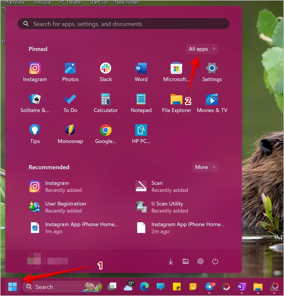
Task: Open the Settings gear in the Start footer
Action: pos(200,261)
